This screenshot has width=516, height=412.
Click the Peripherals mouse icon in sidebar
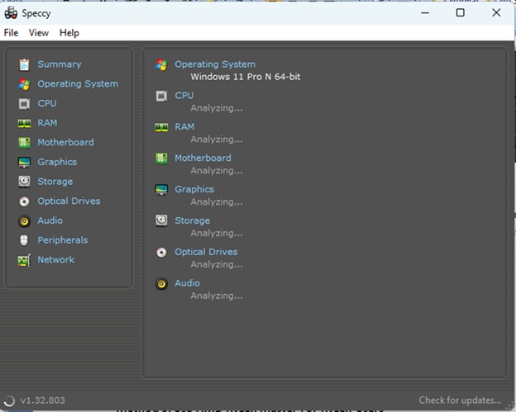[x=24, y=240]
